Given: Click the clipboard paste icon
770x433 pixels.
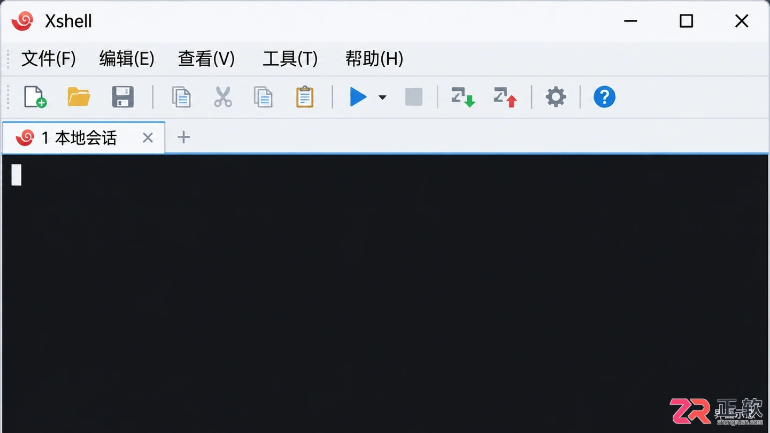Looking at the screenshot, I should tap(305, 97).
